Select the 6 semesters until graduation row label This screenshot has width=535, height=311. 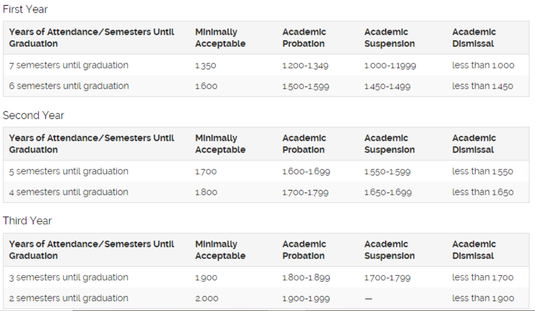tap(68, 86)
